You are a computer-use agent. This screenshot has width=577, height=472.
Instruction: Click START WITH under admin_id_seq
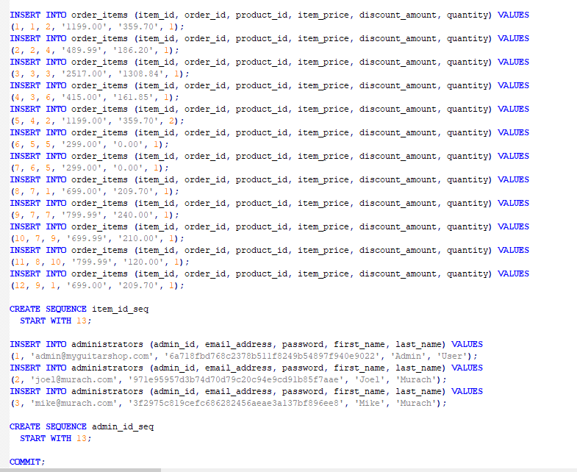pyautogui.click(x=46, y=438)
